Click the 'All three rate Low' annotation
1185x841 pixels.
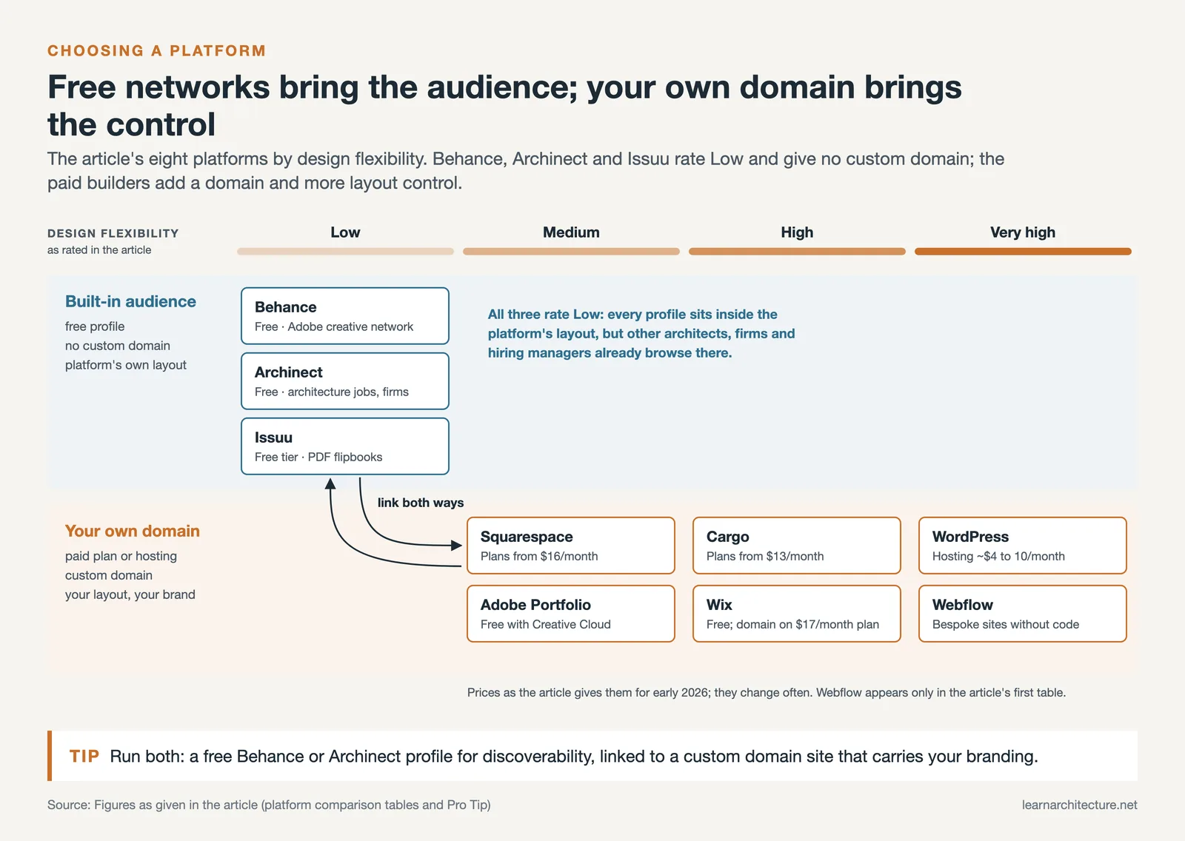point(641,334)
